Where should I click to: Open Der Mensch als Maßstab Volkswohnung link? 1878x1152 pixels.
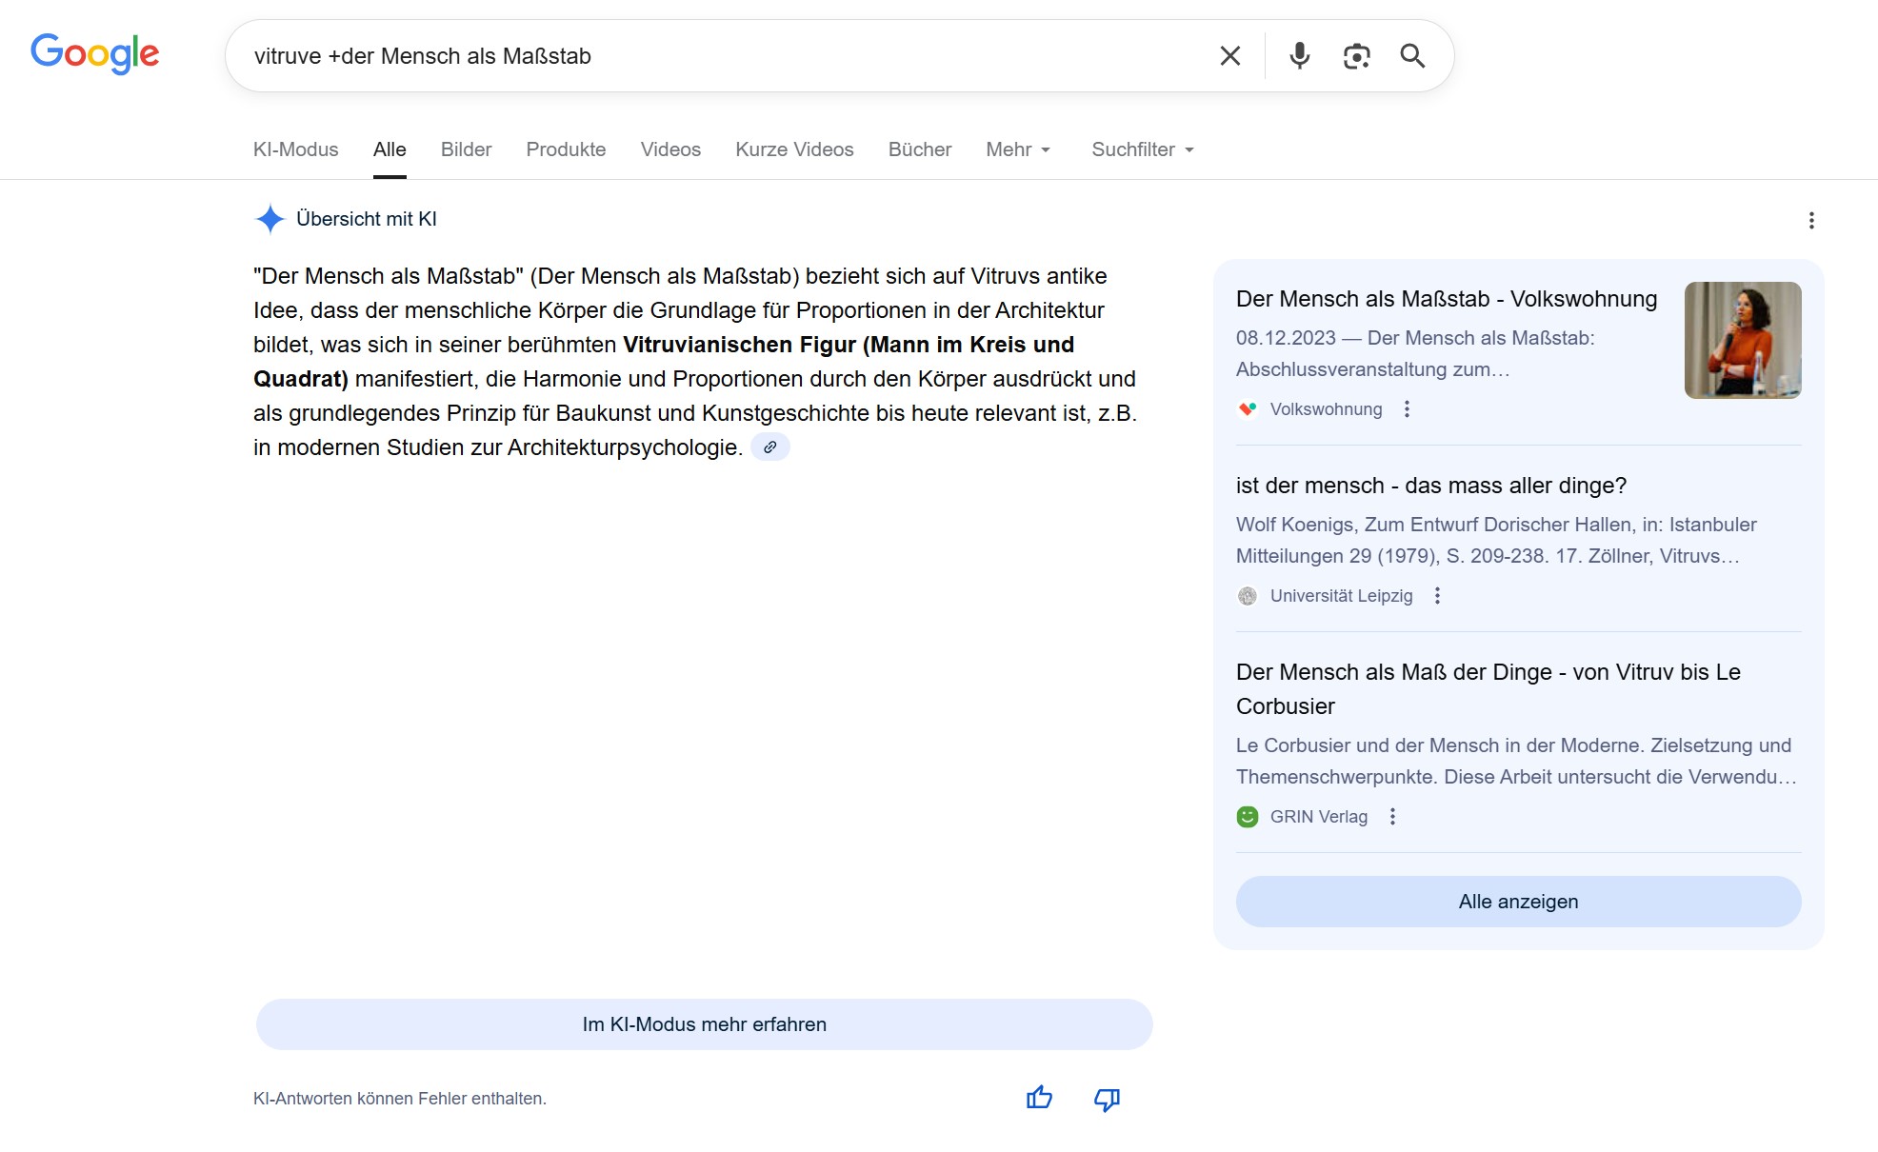[x=1446, y=299]
